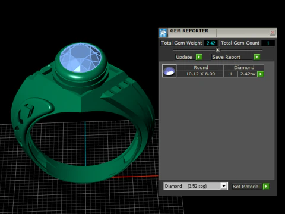
Task: Select the blue round gemstone on ring
Action: point(81,58)
